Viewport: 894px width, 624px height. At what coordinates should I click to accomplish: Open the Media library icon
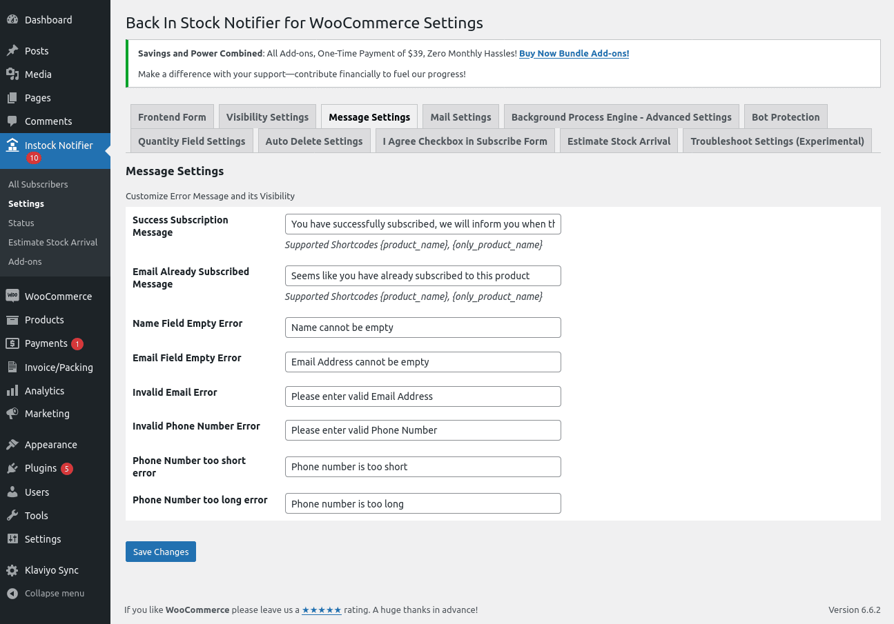[x=12, y=74]
